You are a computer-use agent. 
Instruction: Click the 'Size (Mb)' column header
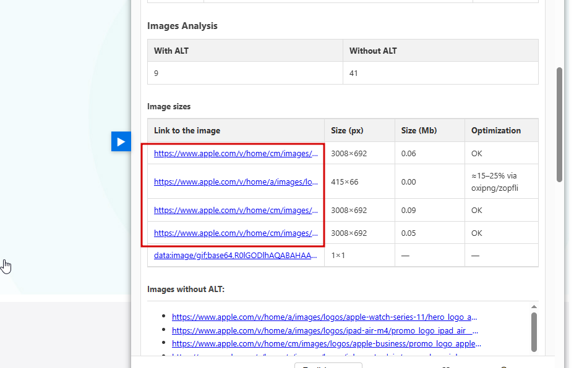point(419,130)
